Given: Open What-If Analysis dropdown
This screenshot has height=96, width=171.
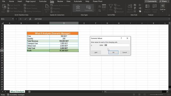Looking at the screenshot, I should click(147, 8).
